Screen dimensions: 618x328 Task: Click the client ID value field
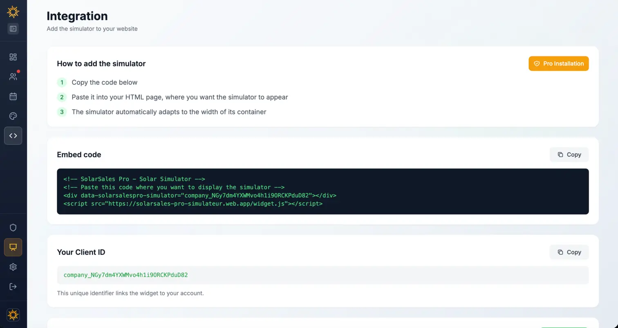(x=323, y=275)
